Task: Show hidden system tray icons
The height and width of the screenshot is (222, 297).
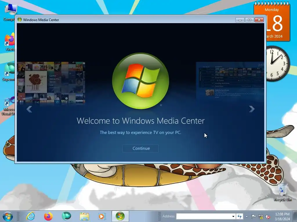Action: pos(247,217)
